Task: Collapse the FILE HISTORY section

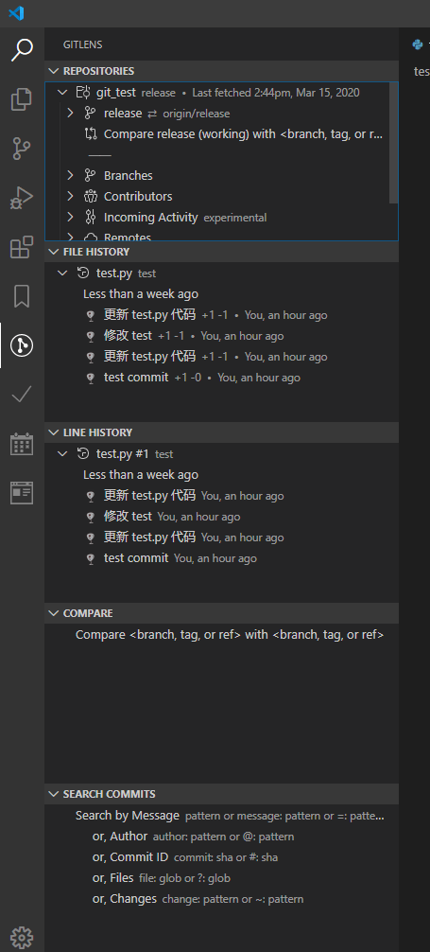Action: point(221,252)
